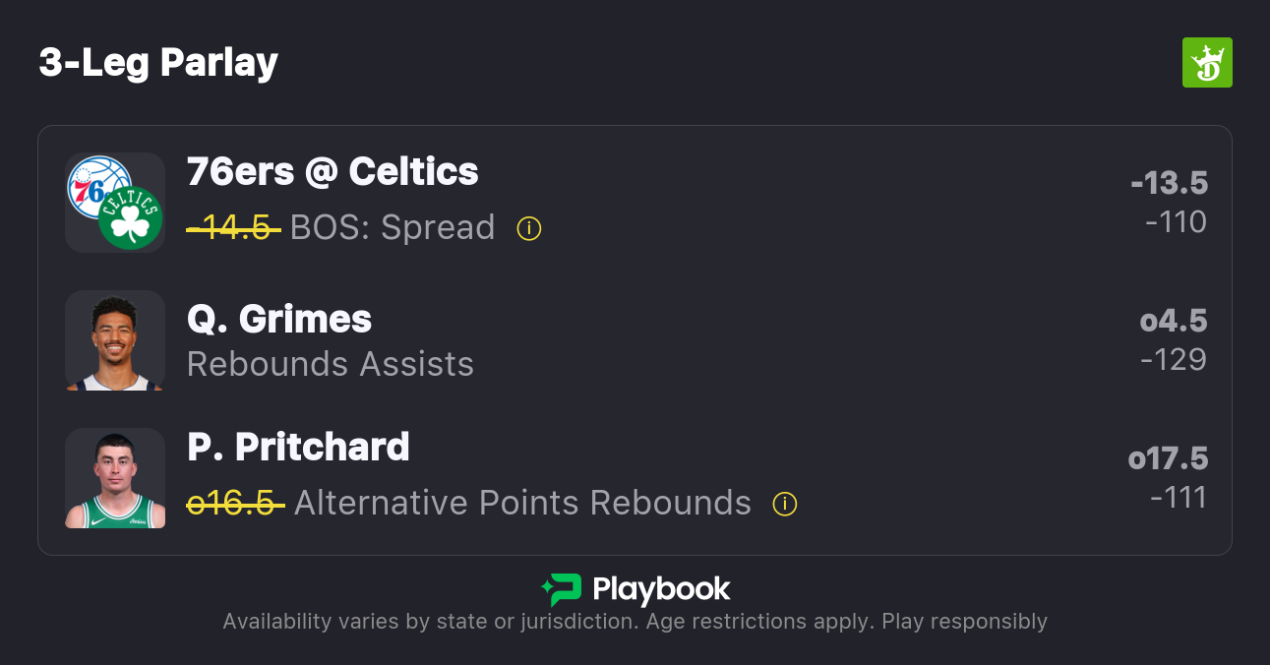Click the P. Pritchard player name
Screen dimensions: 1270x665
click(x=298, y=448)
